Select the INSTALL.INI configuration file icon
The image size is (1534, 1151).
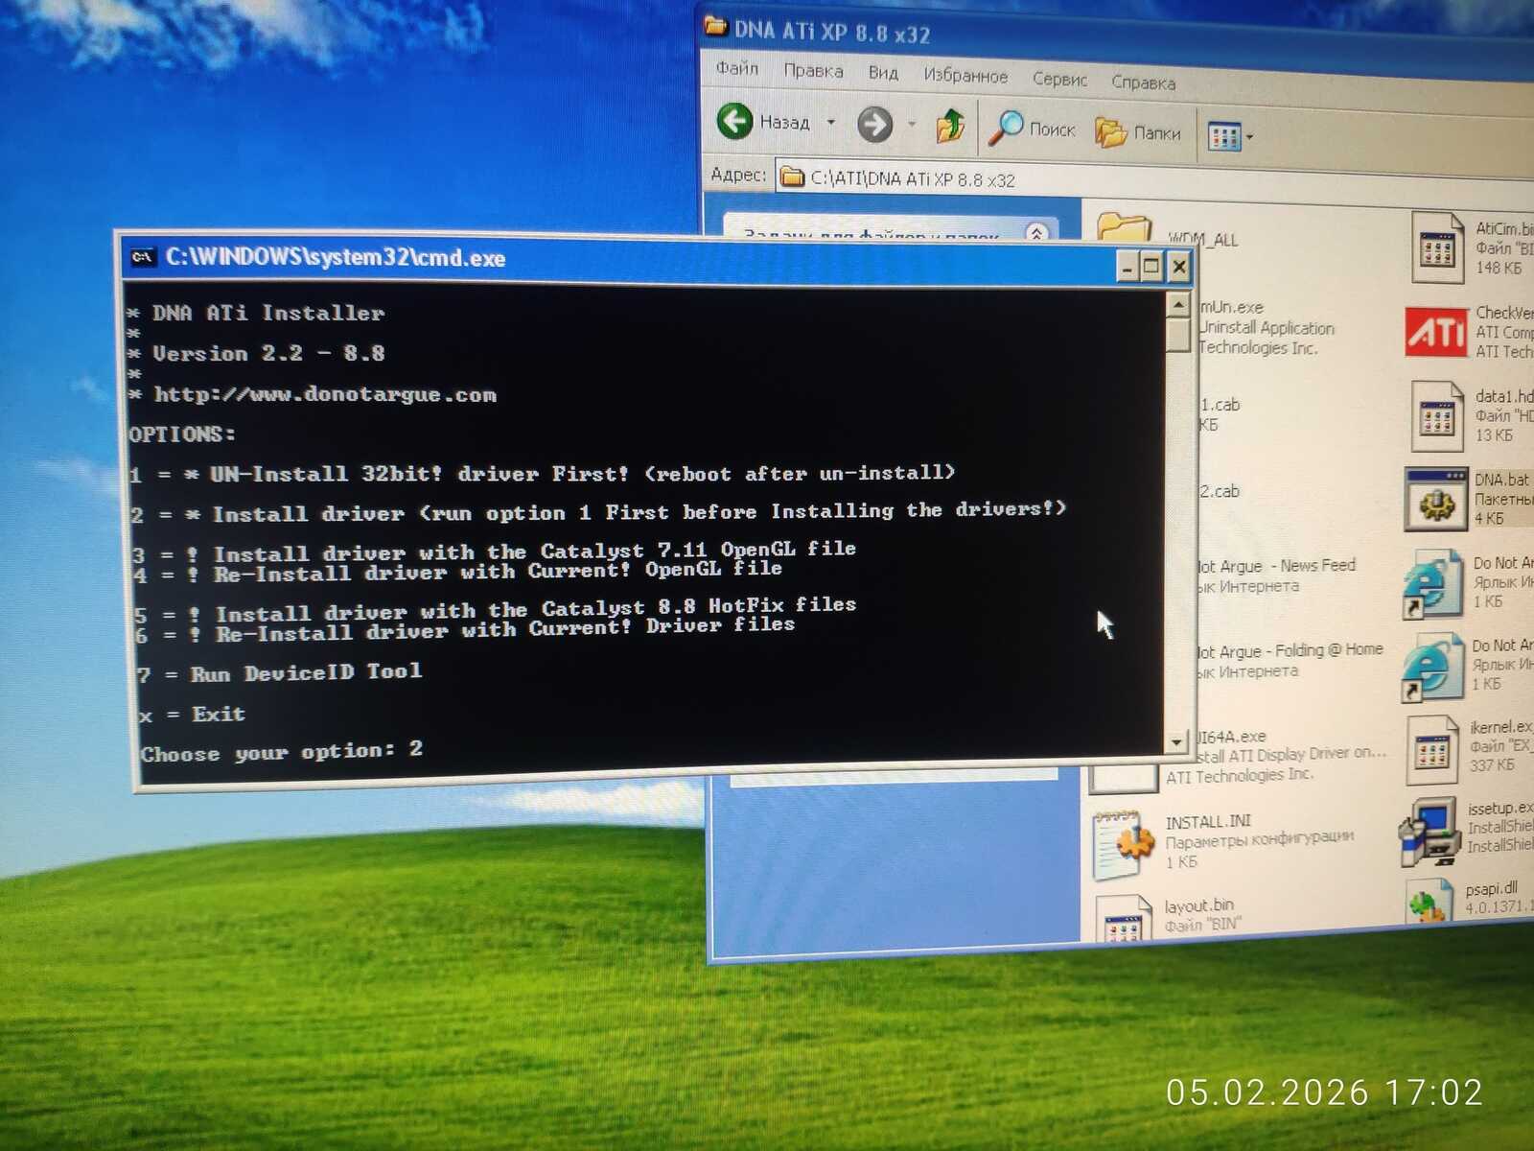tap(1123, 844)
